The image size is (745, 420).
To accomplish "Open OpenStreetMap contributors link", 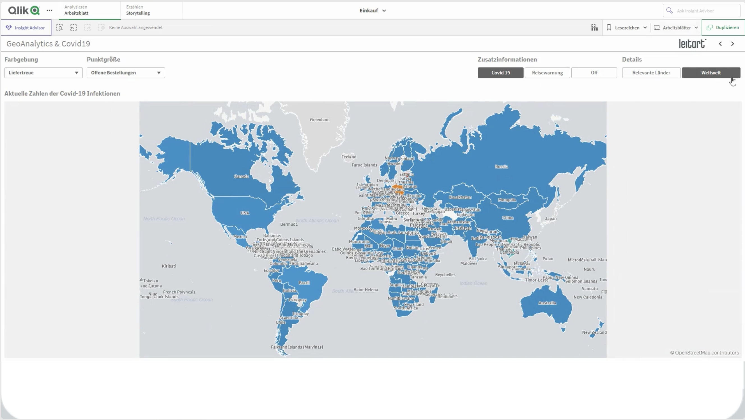I will [707, 353].
